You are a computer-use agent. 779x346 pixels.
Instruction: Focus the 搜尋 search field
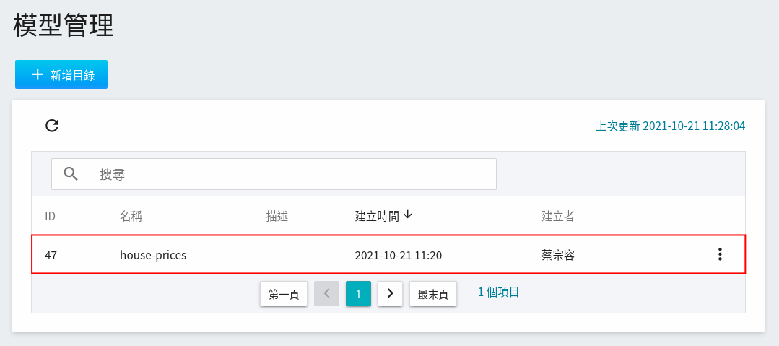274,174
